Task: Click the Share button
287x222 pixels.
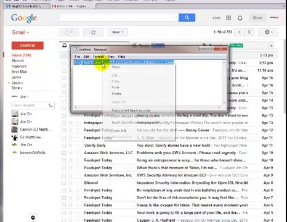Action: point(257,18)
